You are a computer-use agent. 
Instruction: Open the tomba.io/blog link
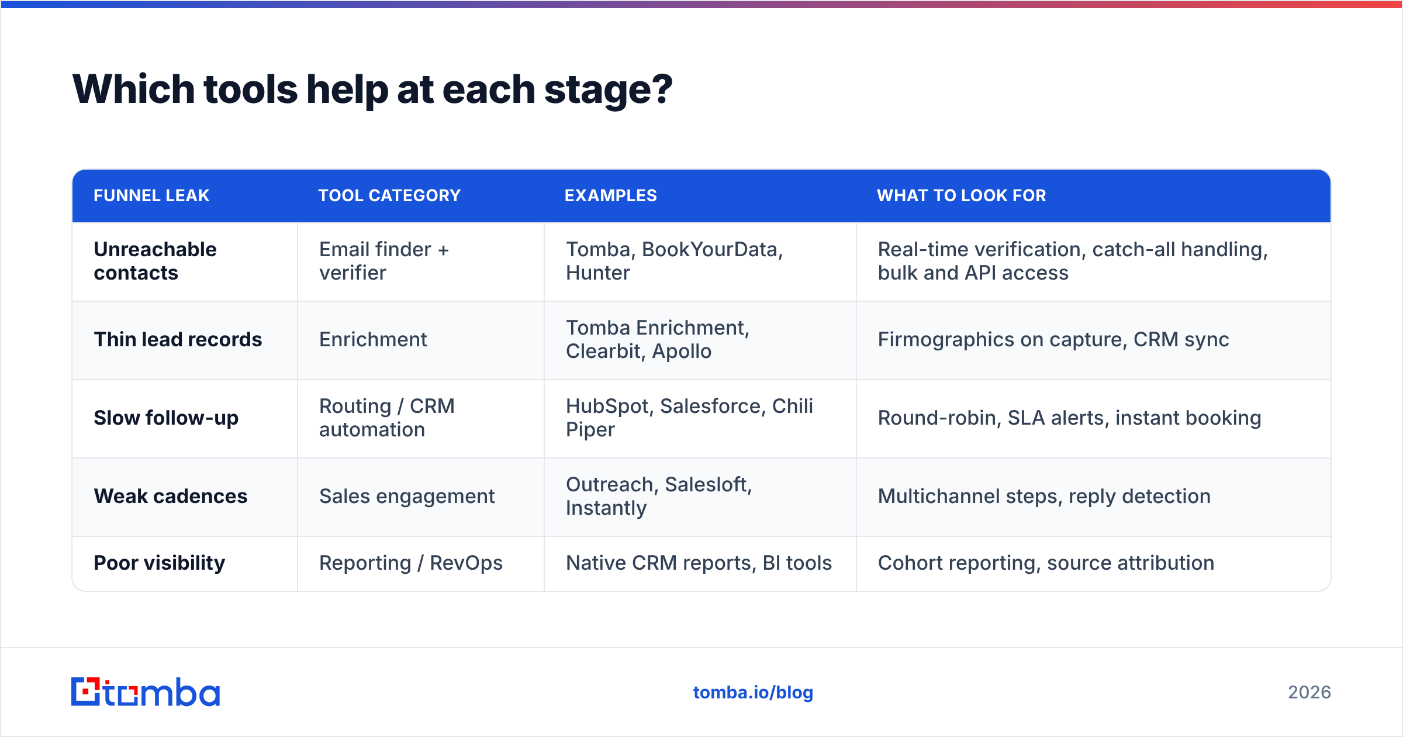pyautogui.click(x=753, y=693)
